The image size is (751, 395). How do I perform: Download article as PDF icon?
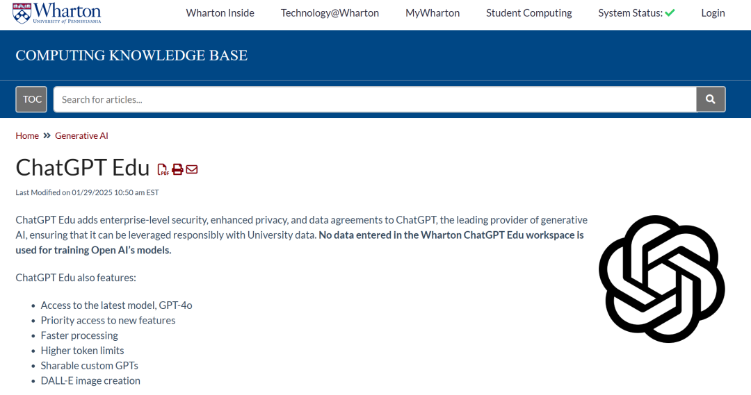[163, 169]
